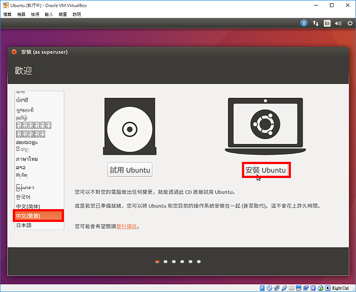Open the accessibility menu in Ubuntu panel
356x292 pixels.
304,23
